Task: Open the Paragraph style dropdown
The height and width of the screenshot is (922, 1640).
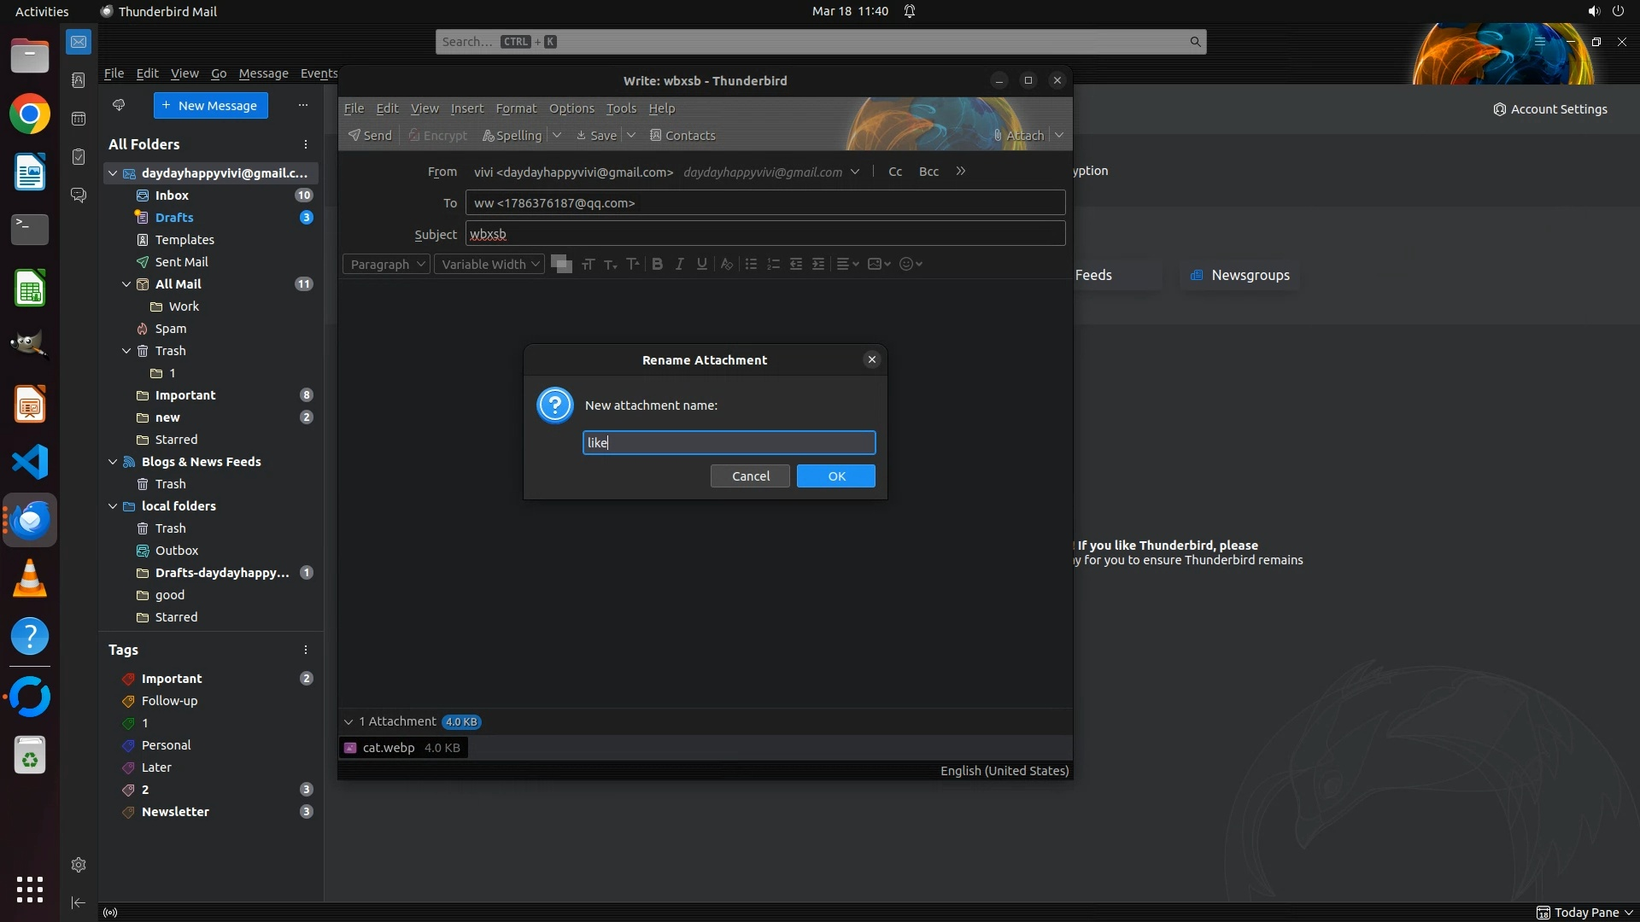Action: click(x=387, y=264)
